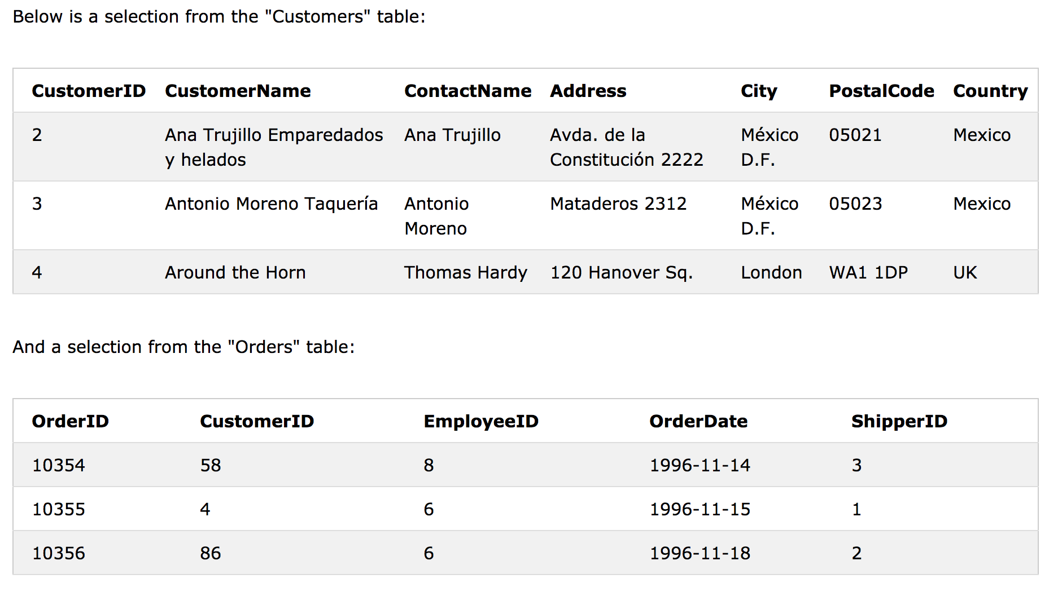The width and height of the screenshot is (1049, 592).
Task: Select order ID 10354
Action: (x=58, y=465)
